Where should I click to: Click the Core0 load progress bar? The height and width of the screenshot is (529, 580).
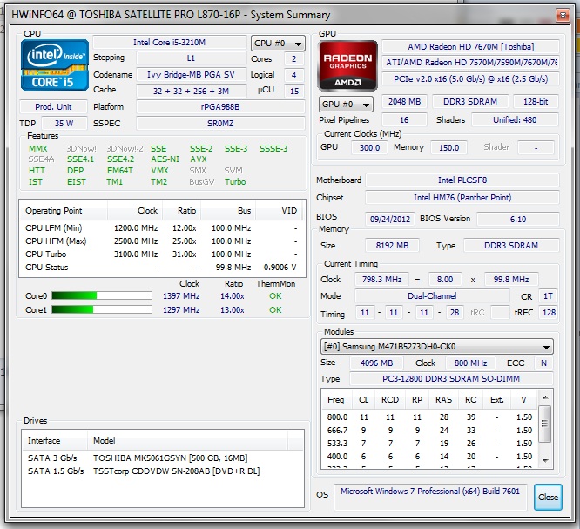(102, 295)
